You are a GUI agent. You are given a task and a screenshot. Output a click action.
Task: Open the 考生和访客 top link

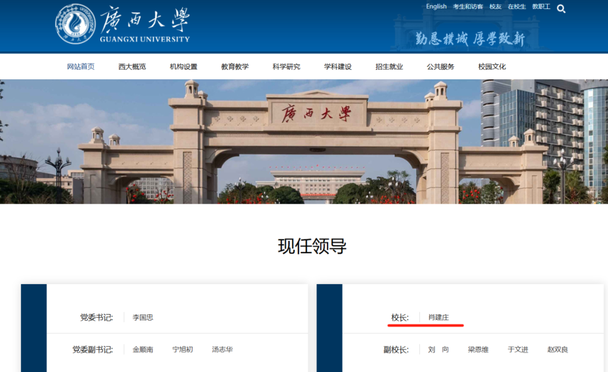[x=468, y=7]
